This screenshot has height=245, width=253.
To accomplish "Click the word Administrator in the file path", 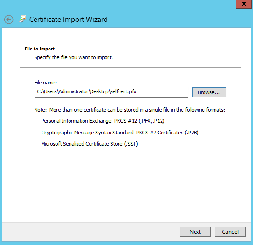I will pos(73,91).
